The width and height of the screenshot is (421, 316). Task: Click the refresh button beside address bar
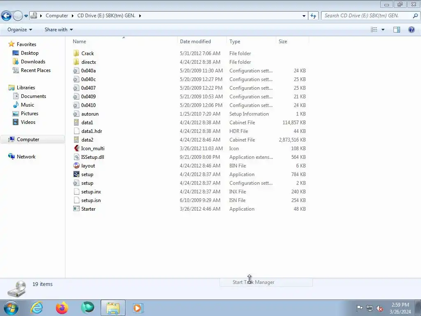click(x=313, y=16)
